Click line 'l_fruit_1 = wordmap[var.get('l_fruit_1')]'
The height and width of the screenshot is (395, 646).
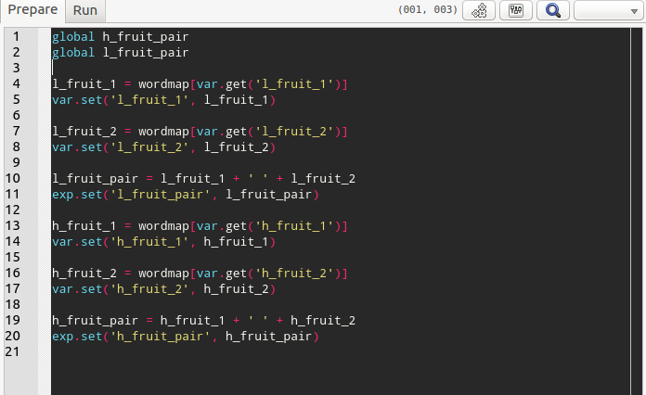coord(200,84)
